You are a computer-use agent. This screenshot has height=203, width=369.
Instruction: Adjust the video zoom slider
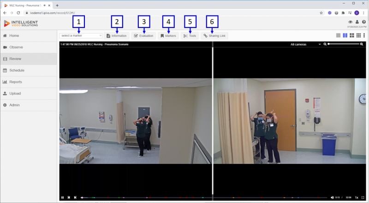[344, 44]
